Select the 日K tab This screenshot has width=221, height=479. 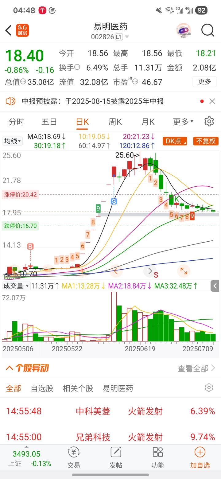coord(82,122)
